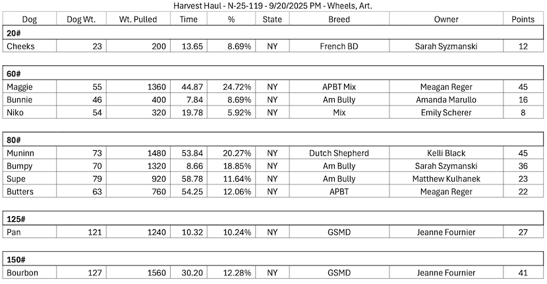Click the Wt. Pulled column header
Viewport: 547px width, 284px height.
click(x=138, y=20)
